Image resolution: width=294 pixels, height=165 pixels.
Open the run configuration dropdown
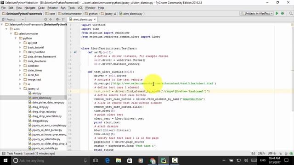[256, 13]
